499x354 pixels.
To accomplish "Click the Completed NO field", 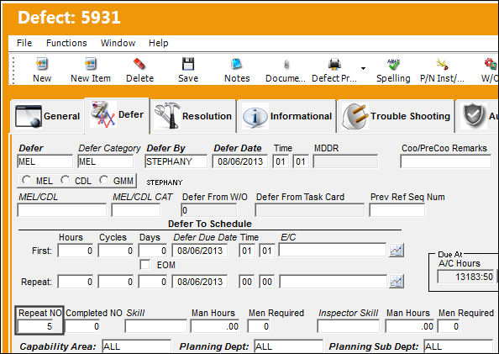I will pyautogui.click(x=82, y=326).
